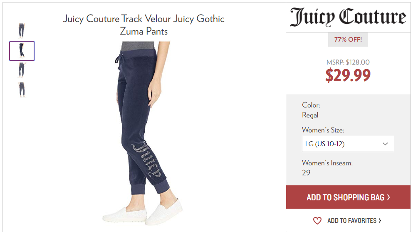Click the chevron arrow in the size dropdown
413x232 pixels.
(386, 144)
